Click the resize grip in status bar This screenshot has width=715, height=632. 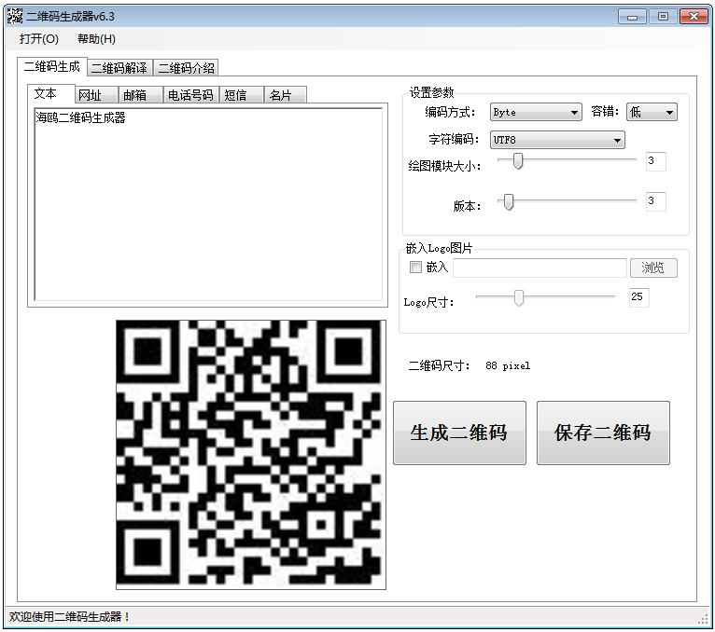point(703,618)
